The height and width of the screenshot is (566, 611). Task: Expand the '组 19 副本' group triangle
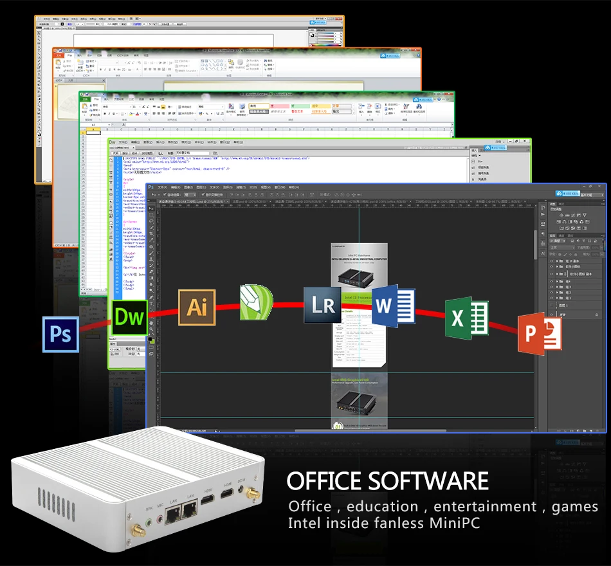(557, 261)
